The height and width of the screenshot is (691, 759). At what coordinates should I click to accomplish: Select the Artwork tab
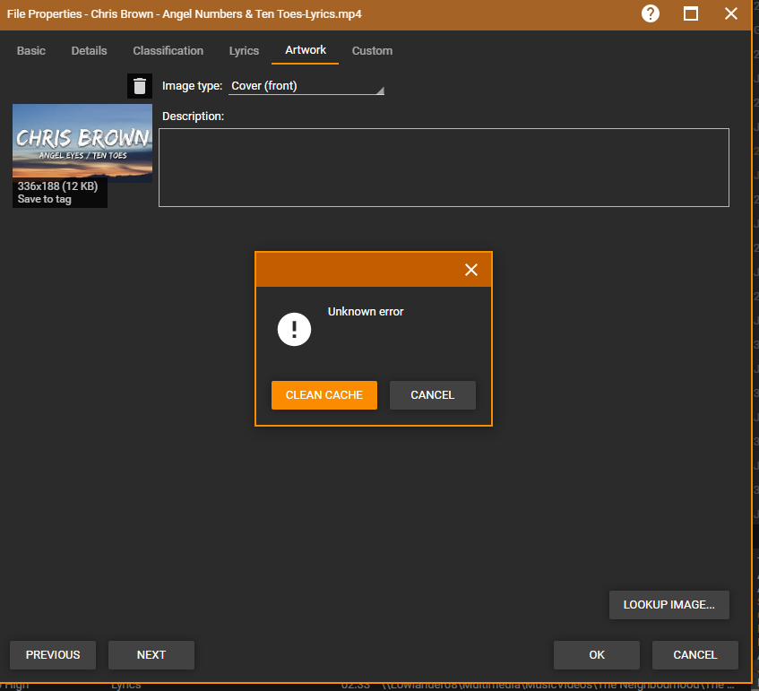[306, 50]
